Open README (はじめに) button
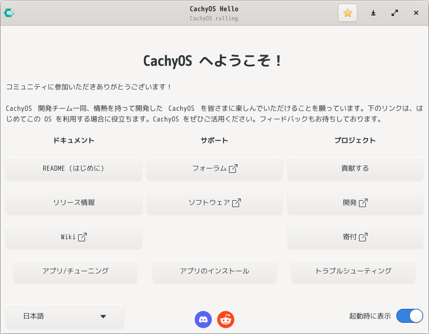Image resolution: width=429 pixels, height=334 pixels. (74, 169)
